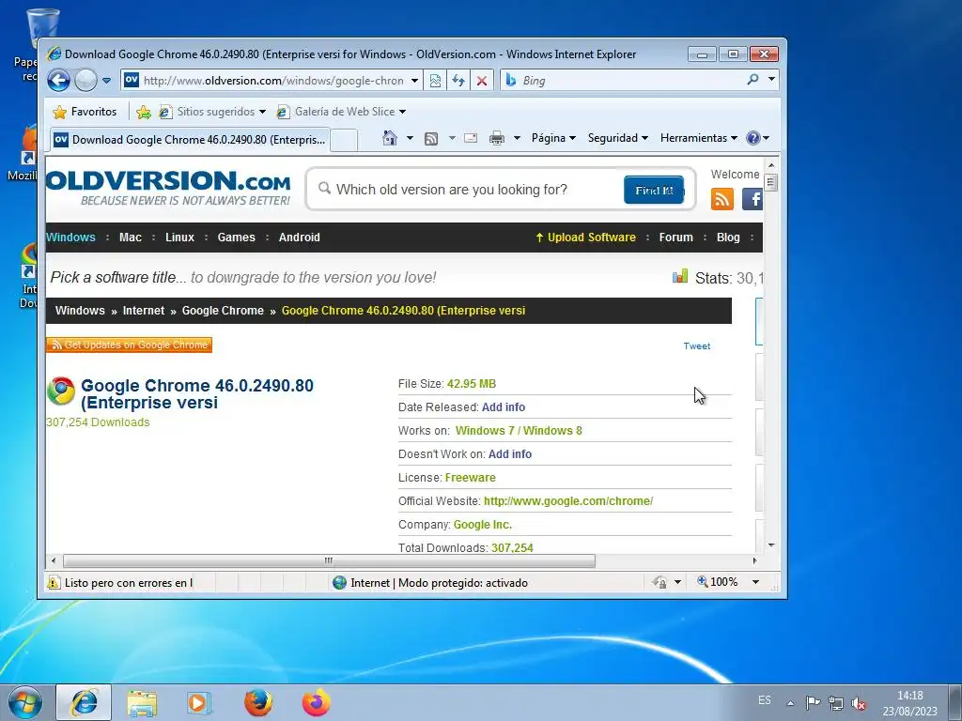The height and width of the screenshot is (721, 962).
Task: Open Galería de Web Slice dropdown
Action: coord(341,112)
